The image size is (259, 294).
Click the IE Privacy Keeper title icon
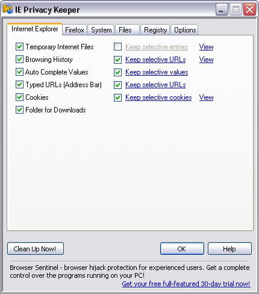pos(8,10)
